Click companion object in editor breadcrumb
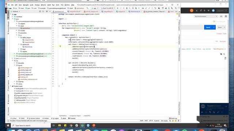 (x=75, y=116)
